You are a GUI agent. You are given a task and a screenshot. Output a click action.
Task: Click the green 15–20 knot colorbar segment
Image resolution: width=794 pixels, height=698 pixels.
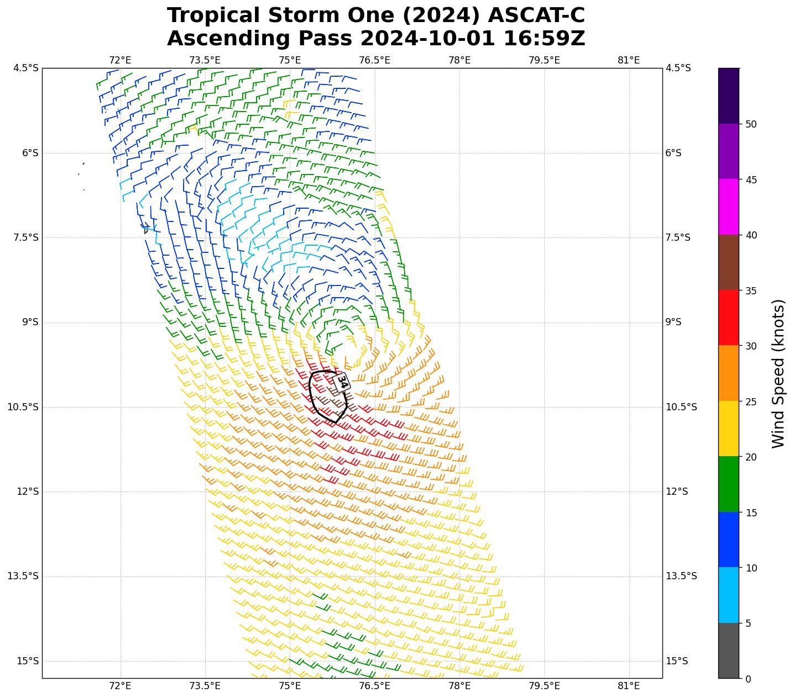pos(728,484)
